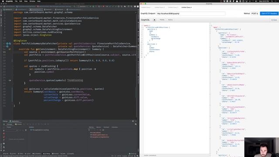Switch to the first Untitled Query tab
This screenshot has height=157, width=279.
(146, 7)
